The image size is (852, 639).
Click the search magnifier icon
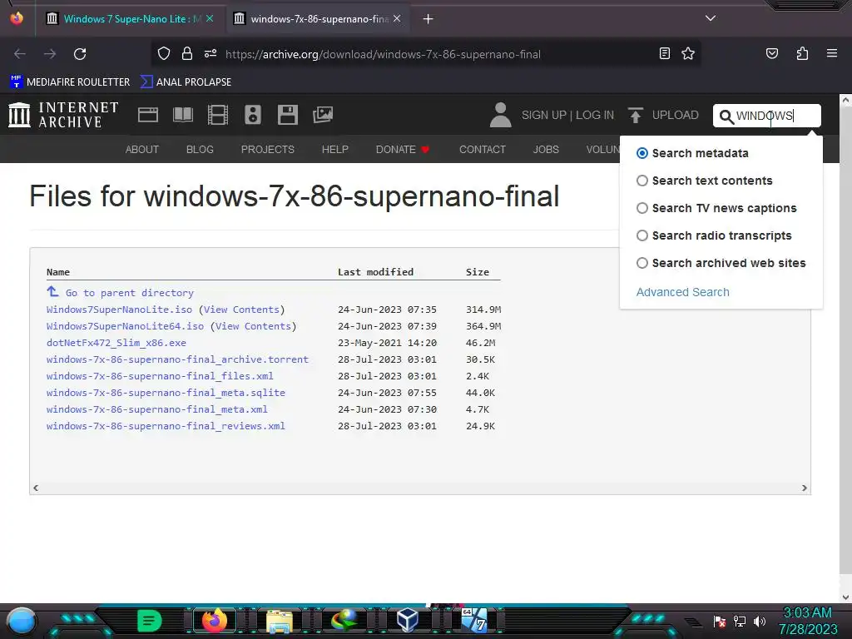[726, 116]
